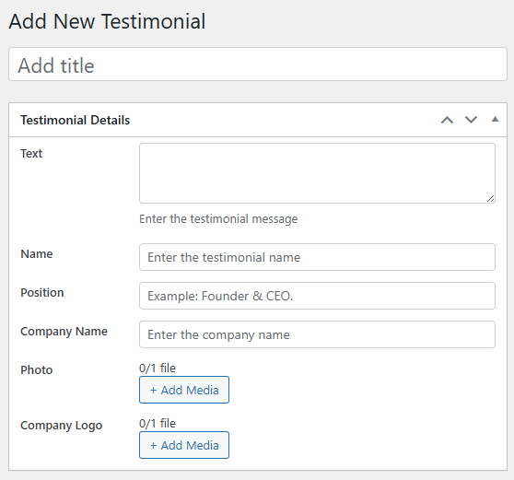Add Media for Photo

click(184, 390)
